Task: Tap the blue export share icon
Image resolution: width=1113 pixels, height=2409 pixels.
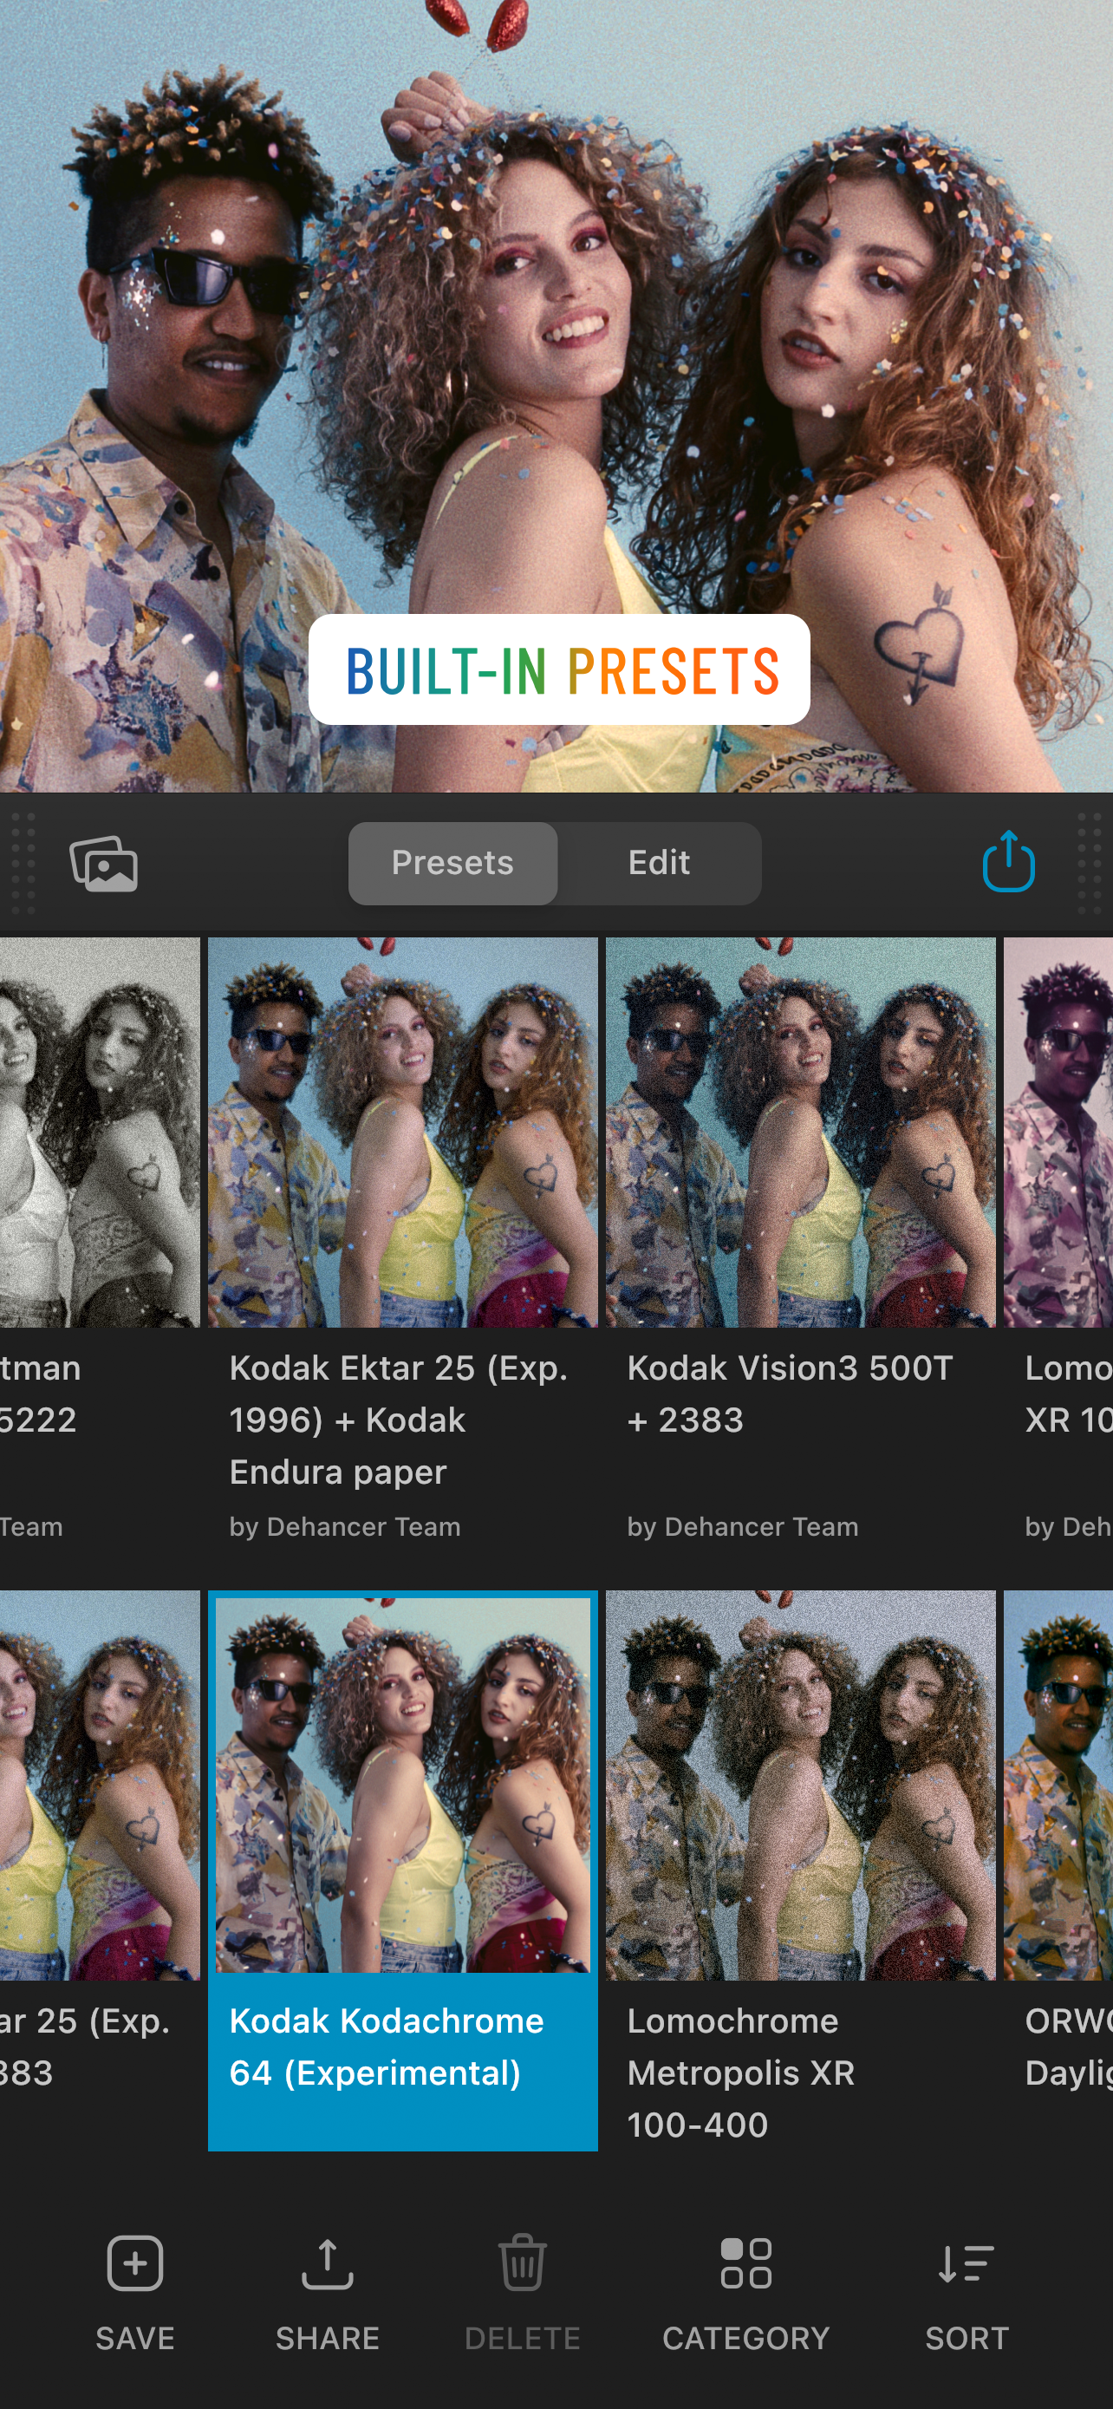Action: click(x=1008, y=861)
